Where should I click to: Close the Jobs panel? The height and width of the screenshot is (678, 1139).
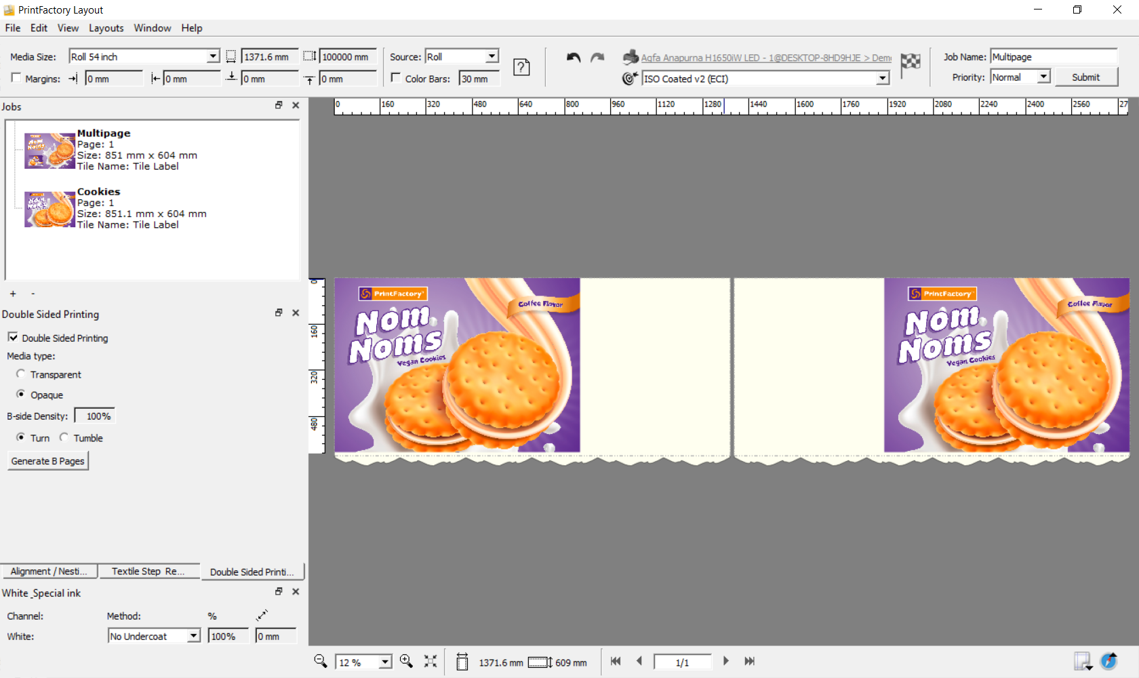pyautogui.click(x=296, y=105)
